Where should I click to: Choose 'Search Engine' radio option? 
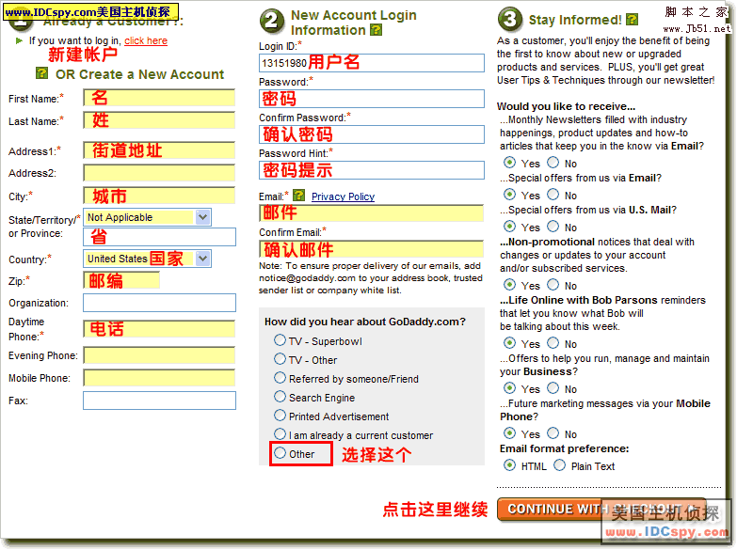pos(280,397)
